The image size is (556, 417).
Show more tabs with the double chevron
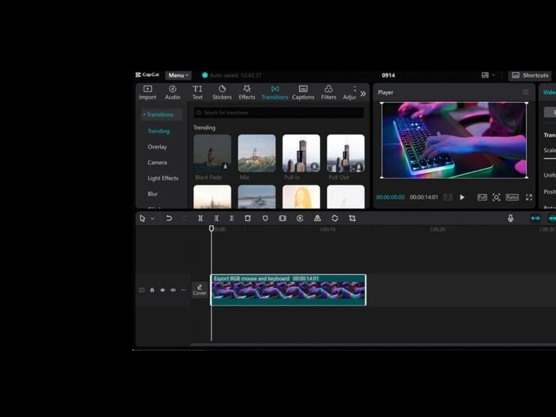click(363, 94)
